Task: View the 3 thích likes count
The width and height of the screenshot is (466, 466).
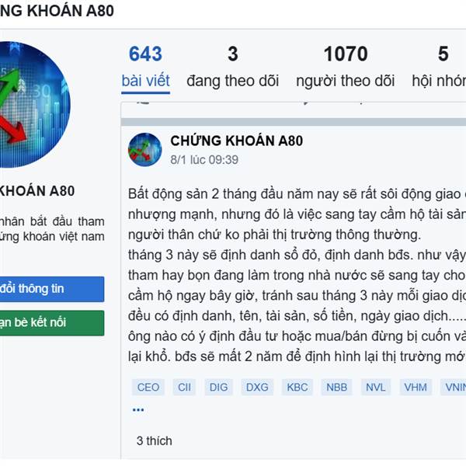Action: point(154,440)
